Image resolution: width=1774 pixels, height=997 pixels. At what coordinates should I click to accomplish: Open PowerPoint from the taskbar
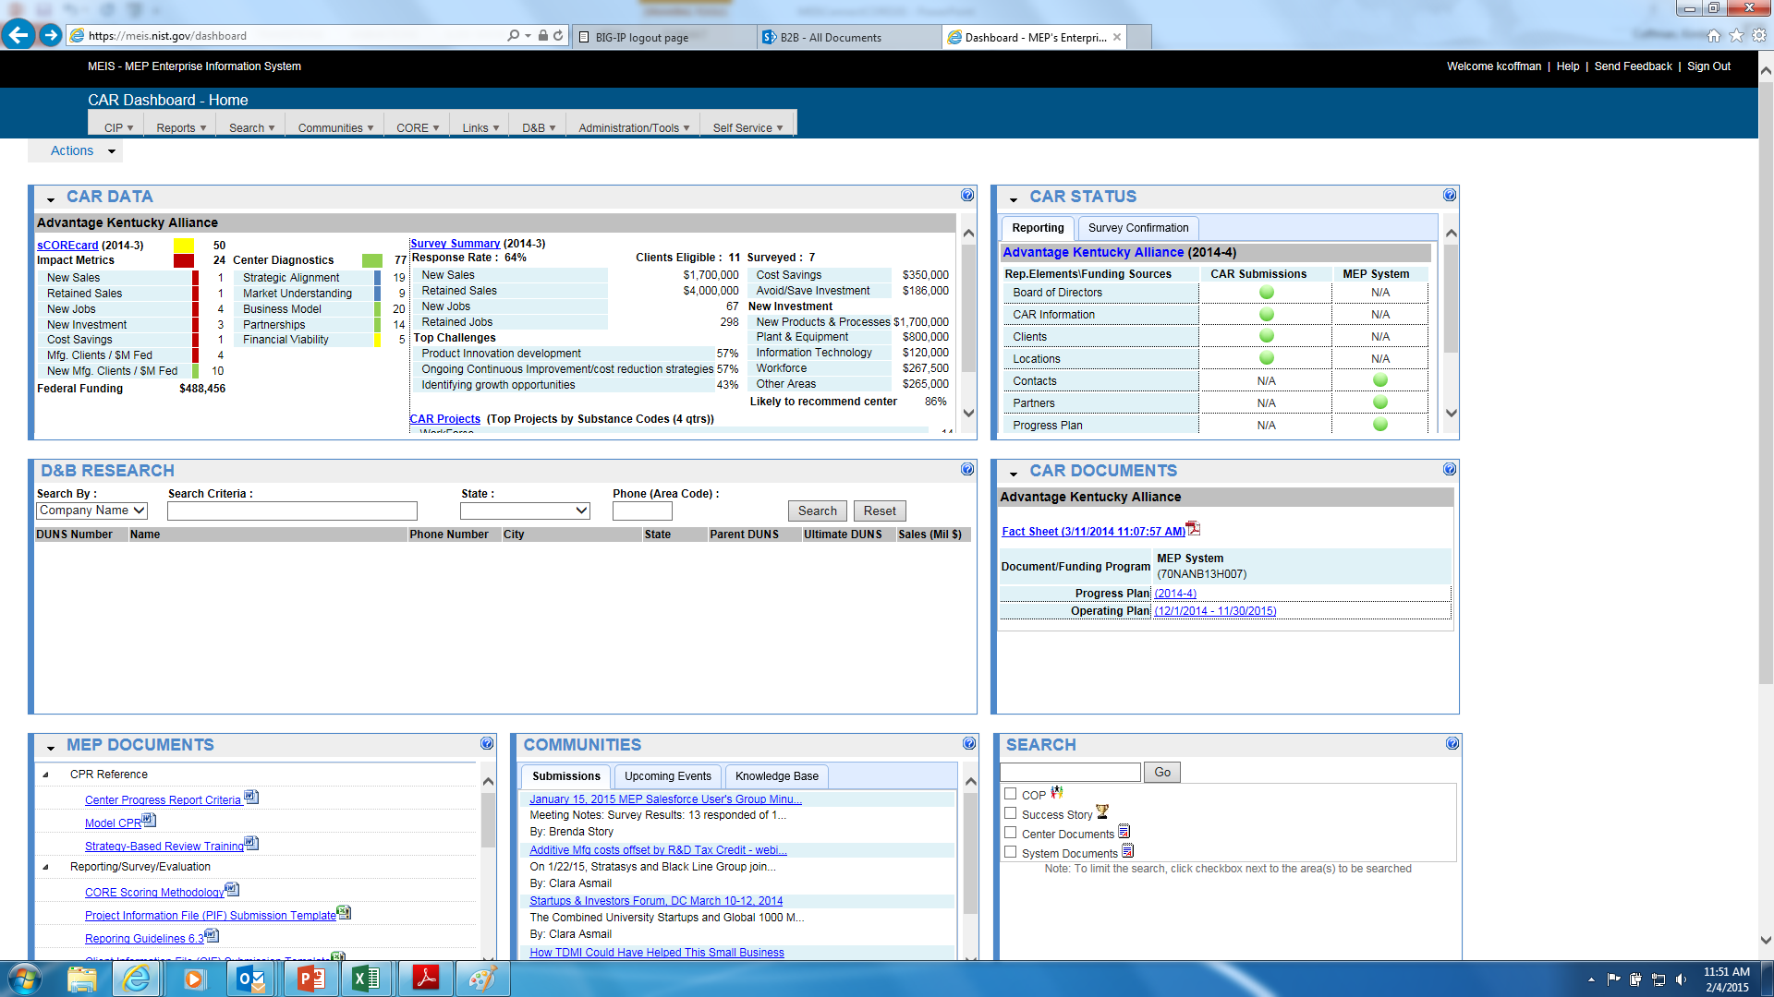coord(310,979)
